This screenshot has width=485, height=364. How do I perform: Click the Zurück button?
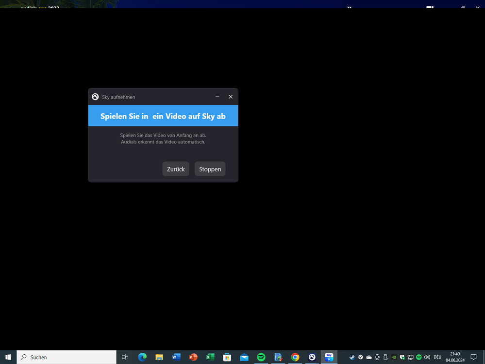point(176,169)
